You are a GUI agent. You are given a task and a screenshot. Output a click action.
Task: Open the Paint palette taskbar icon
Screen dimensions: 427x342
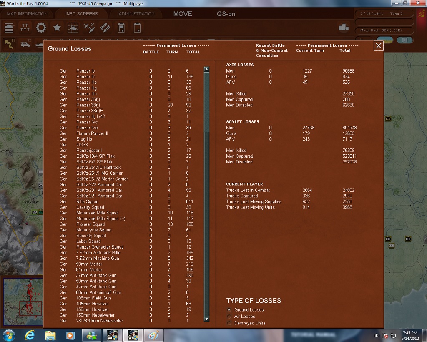tap(153, 335)
